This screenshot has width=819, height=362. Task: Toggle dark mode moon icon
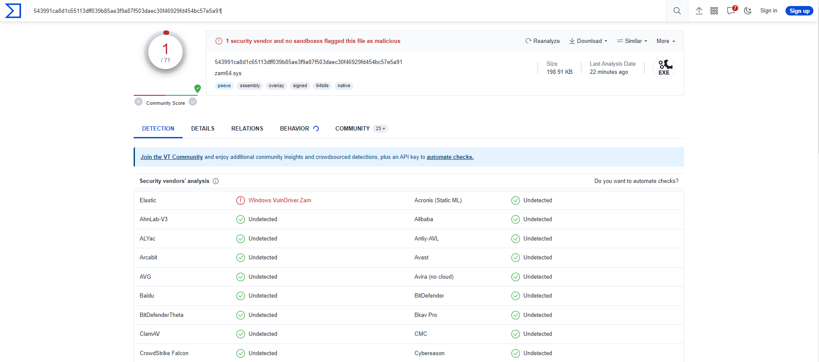coord(748,11)
